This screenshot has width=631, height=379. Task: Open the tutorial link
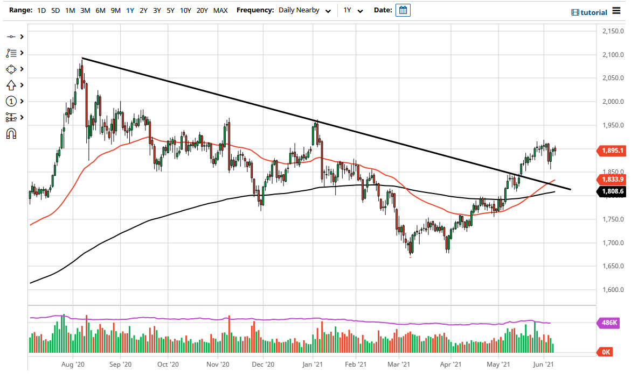click(x=589, y=12)
